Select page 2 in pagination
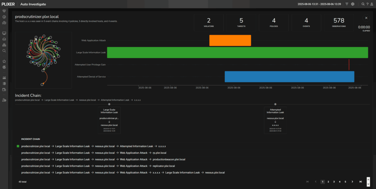 [x=328, y=182]
